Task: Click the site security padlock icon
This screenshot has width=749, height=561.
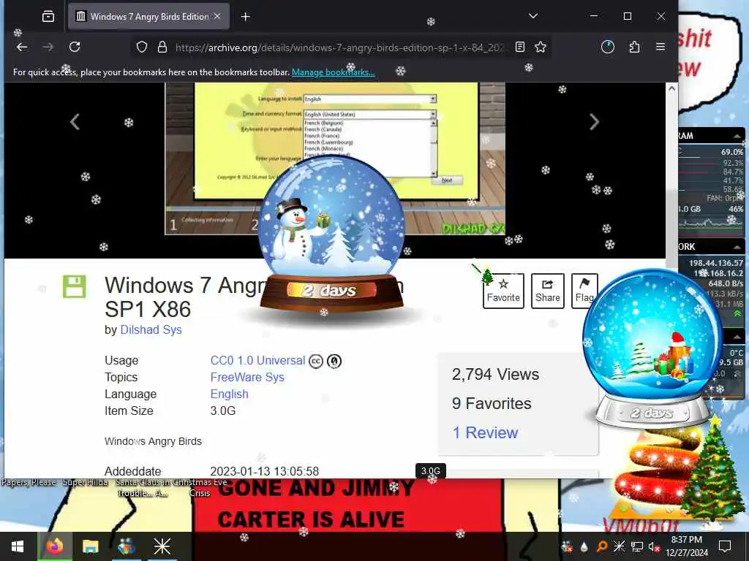Action: 162,47
